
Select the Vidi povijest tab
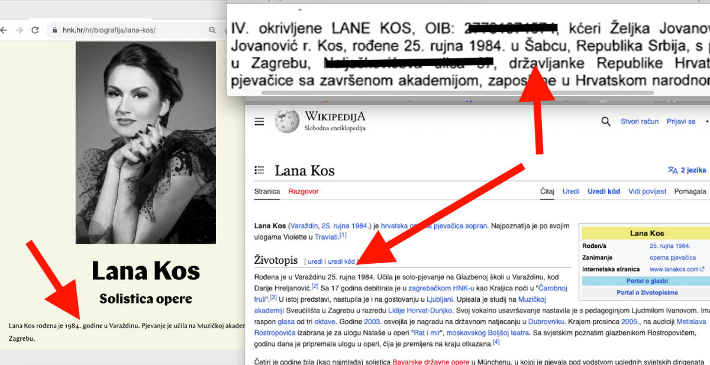[647, 192]
